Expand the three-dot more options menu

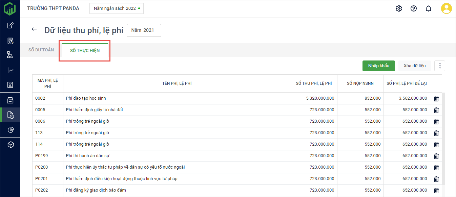[x=439, y=66]
